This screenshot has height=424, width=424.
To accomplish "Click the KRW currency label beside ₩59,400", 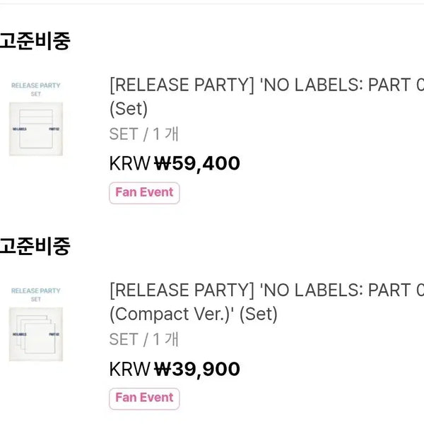I will 130,163.
